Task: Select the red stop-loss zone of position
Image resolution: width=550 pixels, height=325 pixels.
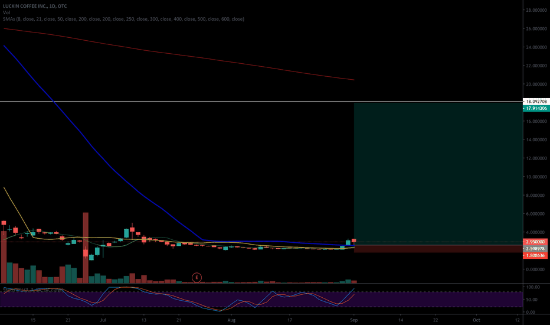Action: click(438, 249)
